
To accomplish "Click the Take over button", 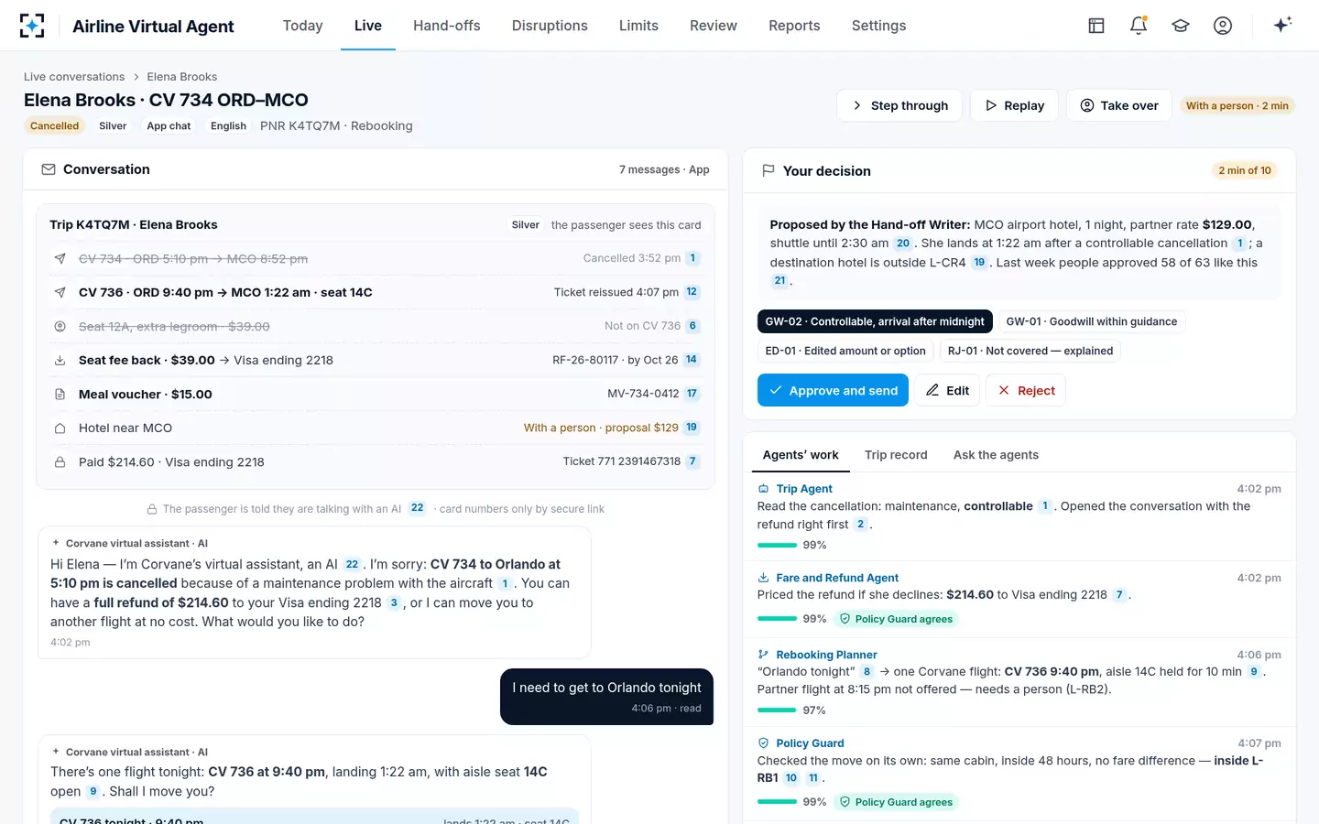I will point(1119,105).
